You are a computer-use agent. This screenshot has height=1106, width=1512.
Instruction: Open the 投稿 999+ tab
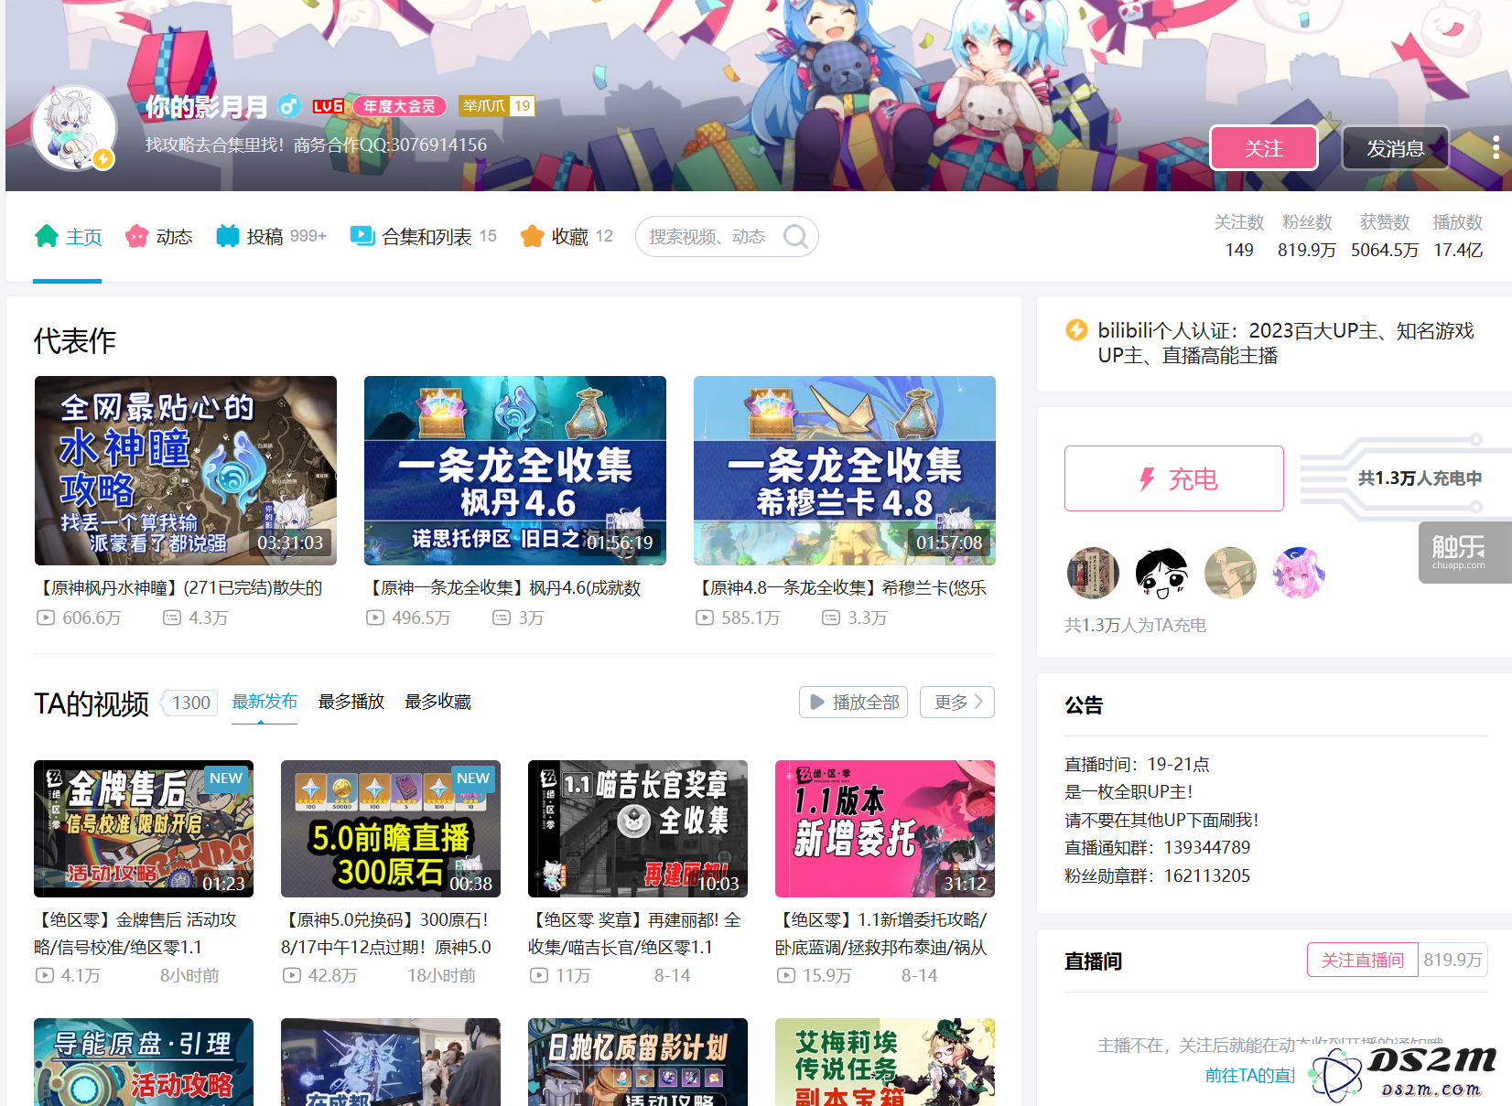pyautogui.click(x=271, y=237)
